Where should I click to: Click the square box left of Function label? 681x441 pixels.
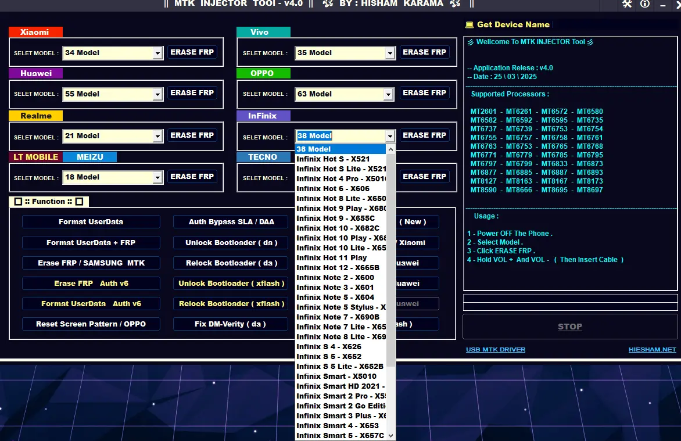18,202
